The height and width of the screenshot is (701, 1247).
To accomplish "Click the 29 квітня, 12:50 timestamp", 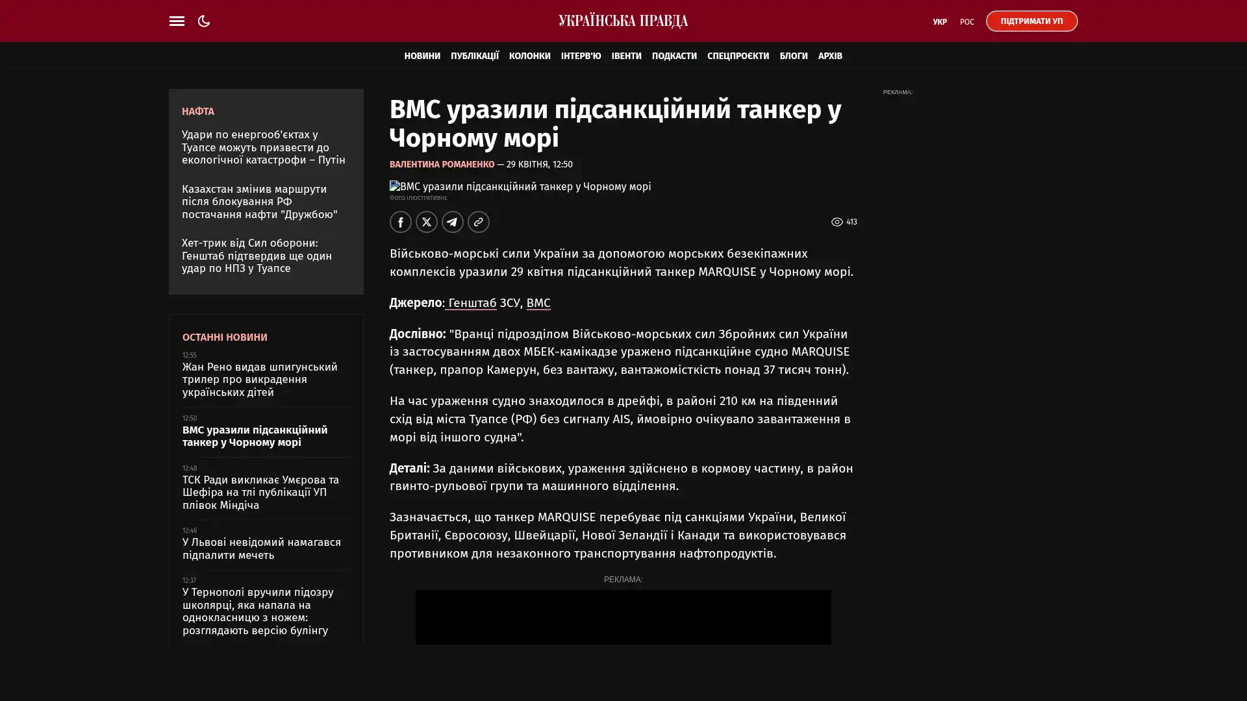I will pyautogui.click(x=540, y=165).
